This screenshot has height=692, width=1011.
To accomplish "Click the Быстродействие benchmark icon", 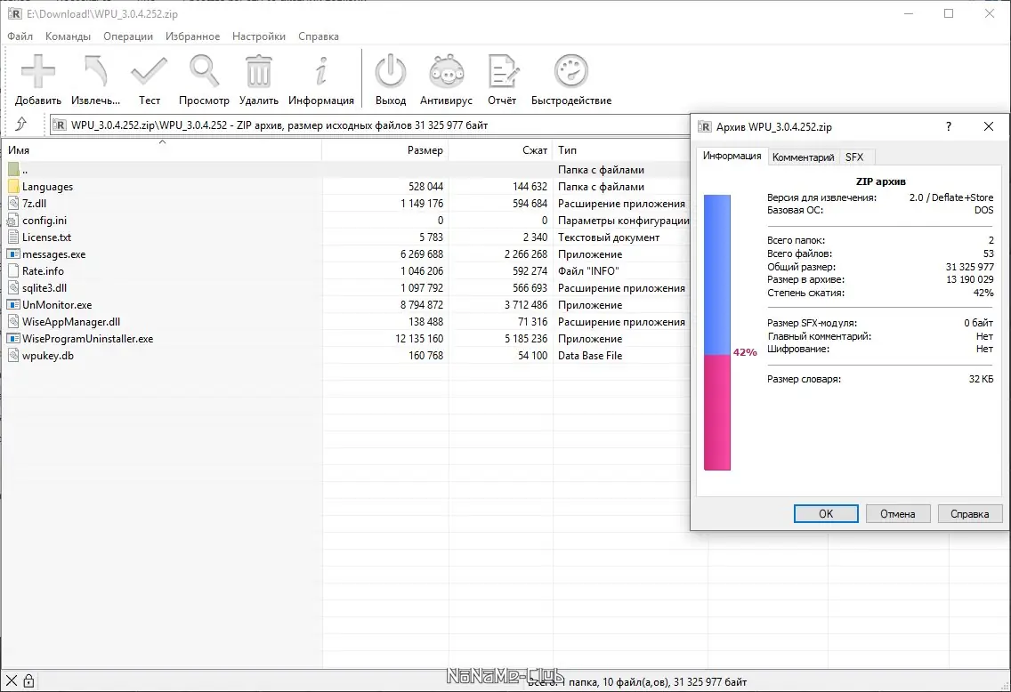I will 571,71.
